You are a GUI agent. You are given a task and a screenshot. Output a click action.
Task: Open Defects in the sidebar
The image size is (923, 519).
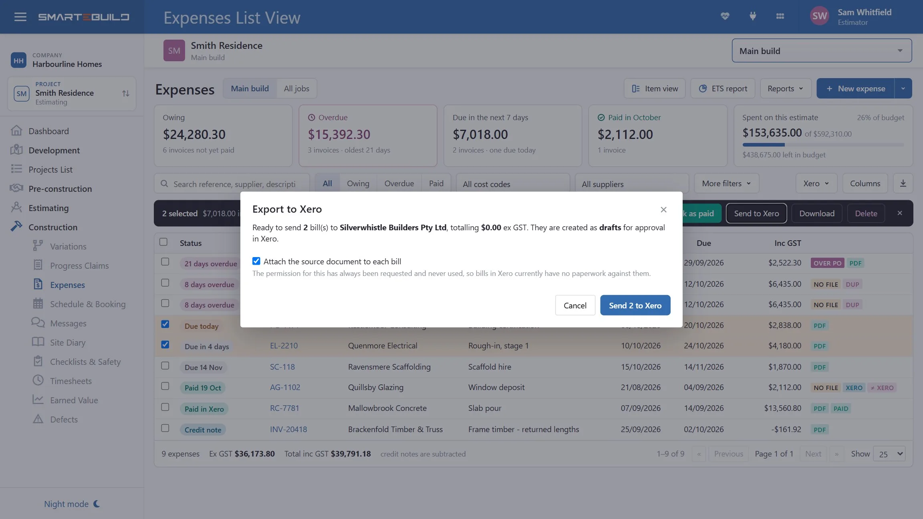click(x=64, y=419)
